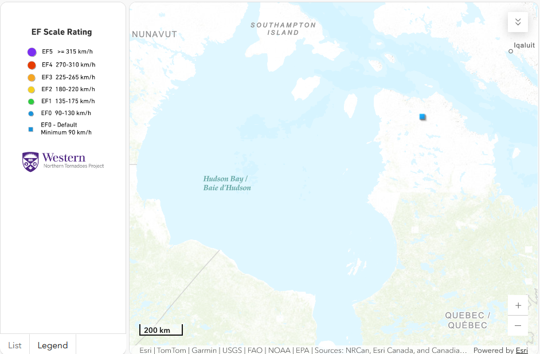
Task: Click the orange EF3 legend circle
Action: (x=32, y=77)
